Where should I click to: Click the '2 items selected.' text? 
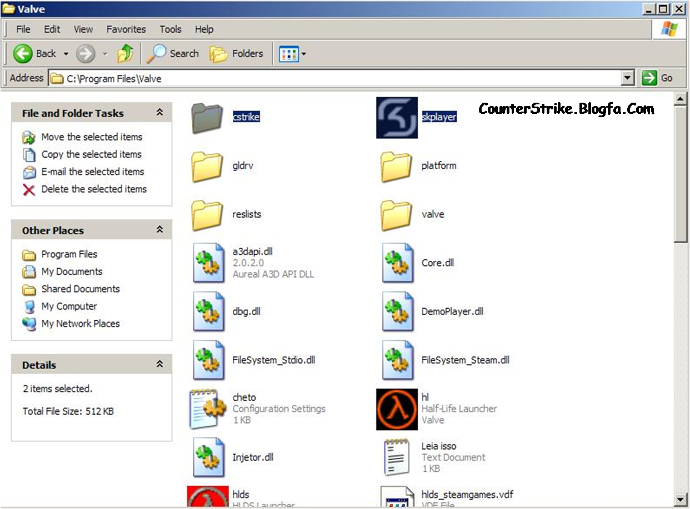pyautogui.click(x=58, y=389)
